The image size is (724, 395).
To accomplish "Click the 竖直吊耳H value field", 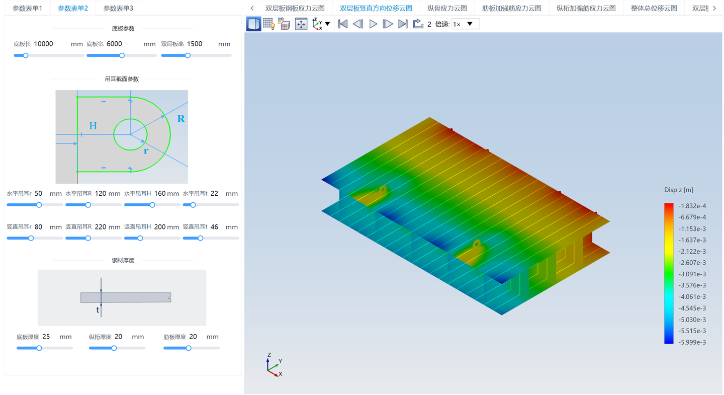I will tap(159, 227).
